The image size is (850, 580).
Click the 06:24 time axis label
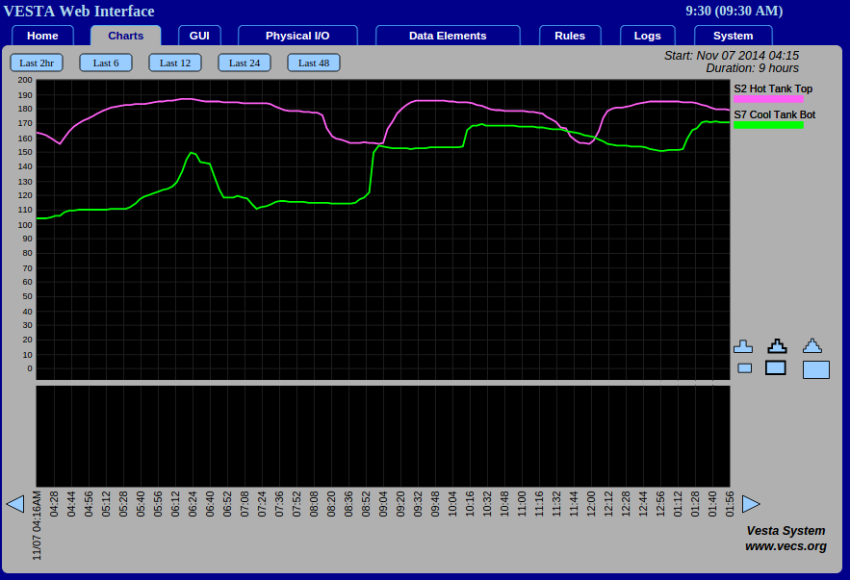[x=193, y=504]
